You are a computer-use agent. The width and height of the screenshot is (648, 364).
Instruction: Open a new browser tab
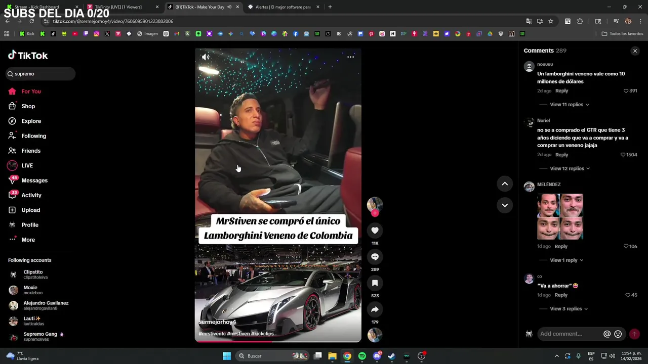click(330, 7)
